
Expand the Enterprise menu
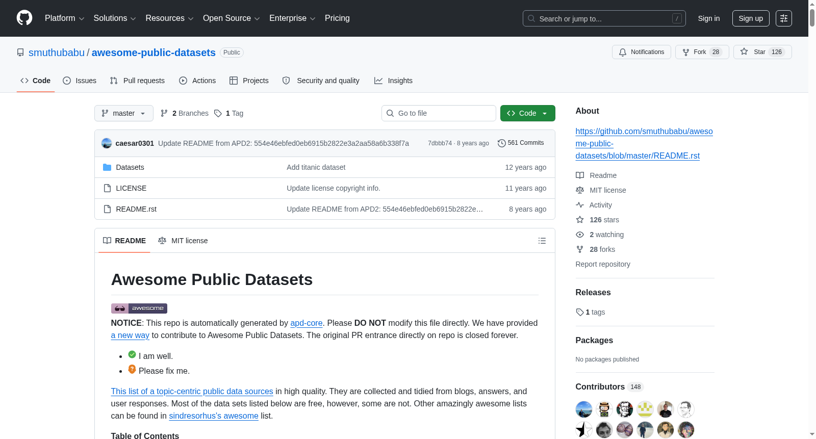[x=292, y=18]
